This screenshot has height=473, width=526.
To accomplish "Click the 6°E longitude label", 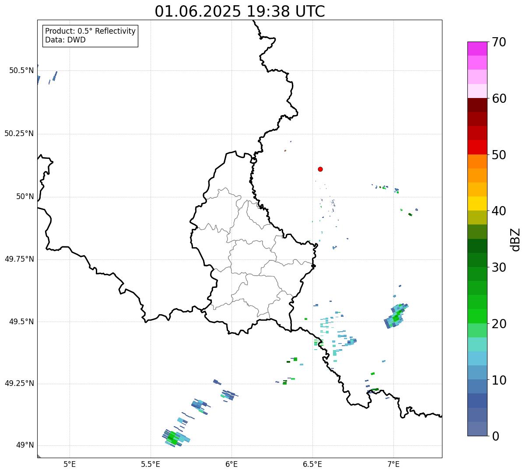I will [231, 464].
